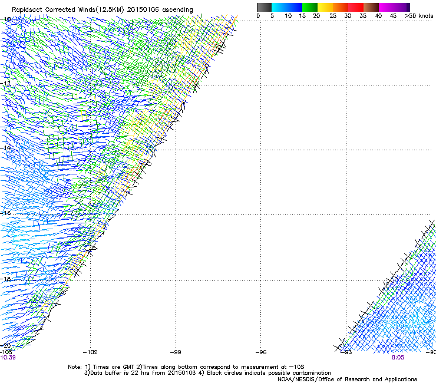
Task: Click the yellow 20-25 knots legend segment
Action: pyautogui.click(x=325, y=7)
